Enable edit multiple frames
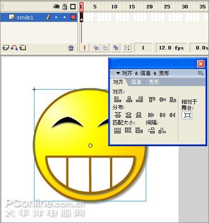209x223 pixels. [x=116, y=48]
